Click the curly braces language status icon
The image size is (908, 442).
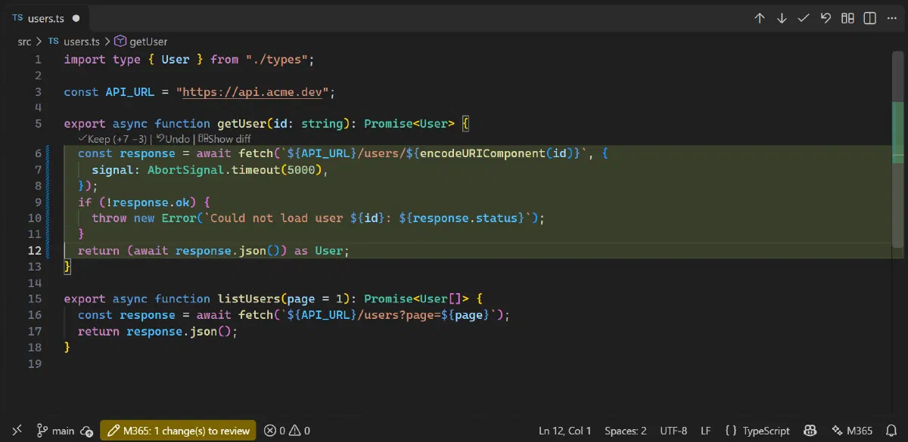click(x=730, y=431)
